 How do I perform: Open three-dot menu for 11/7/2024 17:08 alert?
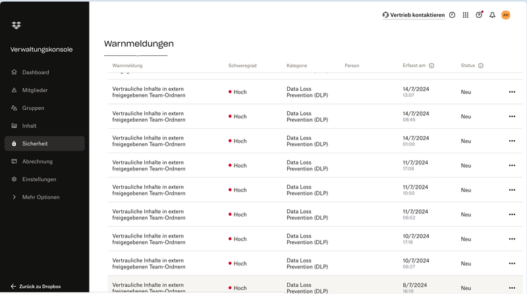pyautogui.click(x=512, y=166)
